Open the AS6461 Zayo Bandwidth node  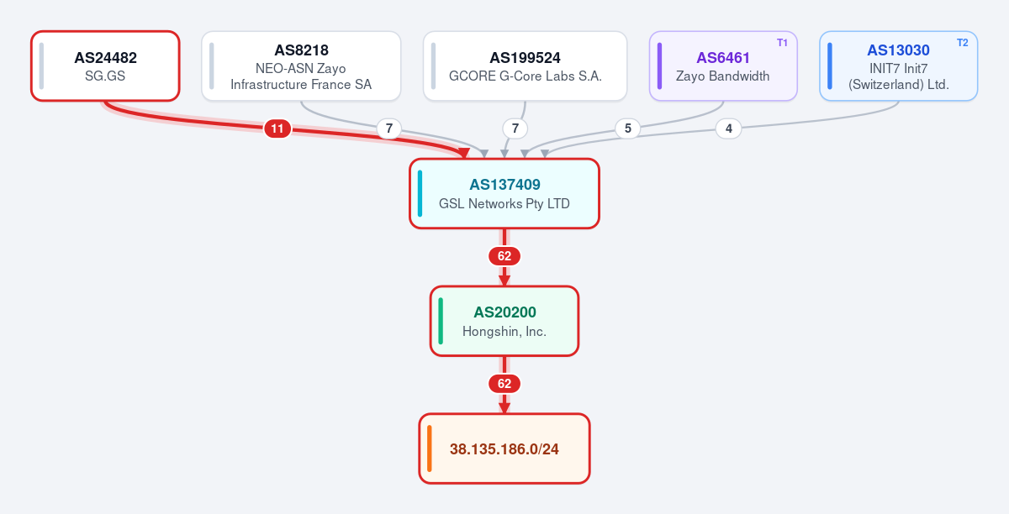(x=723, y=66)
